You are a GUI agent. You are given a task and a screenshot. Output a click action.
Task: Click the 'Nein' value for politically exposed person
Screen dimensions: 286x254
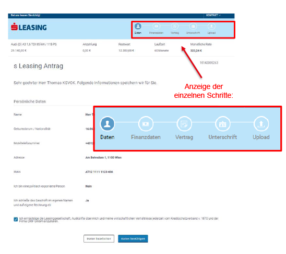[89, 186]
